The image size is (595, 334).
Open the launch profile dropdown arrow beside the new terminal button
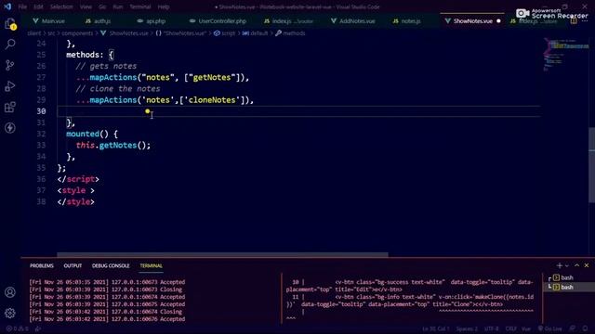567,266
